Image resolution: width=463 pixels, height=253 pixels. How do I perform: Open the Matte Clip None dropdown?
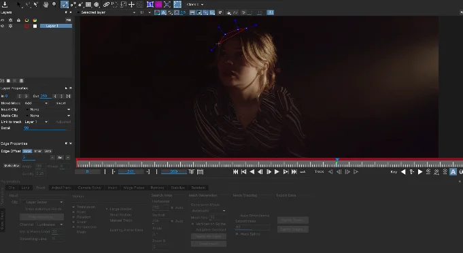(48, 116)
